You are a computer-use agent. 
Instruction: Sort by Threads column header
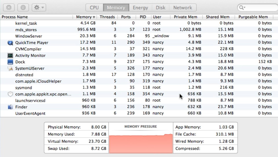coord(107,17)
